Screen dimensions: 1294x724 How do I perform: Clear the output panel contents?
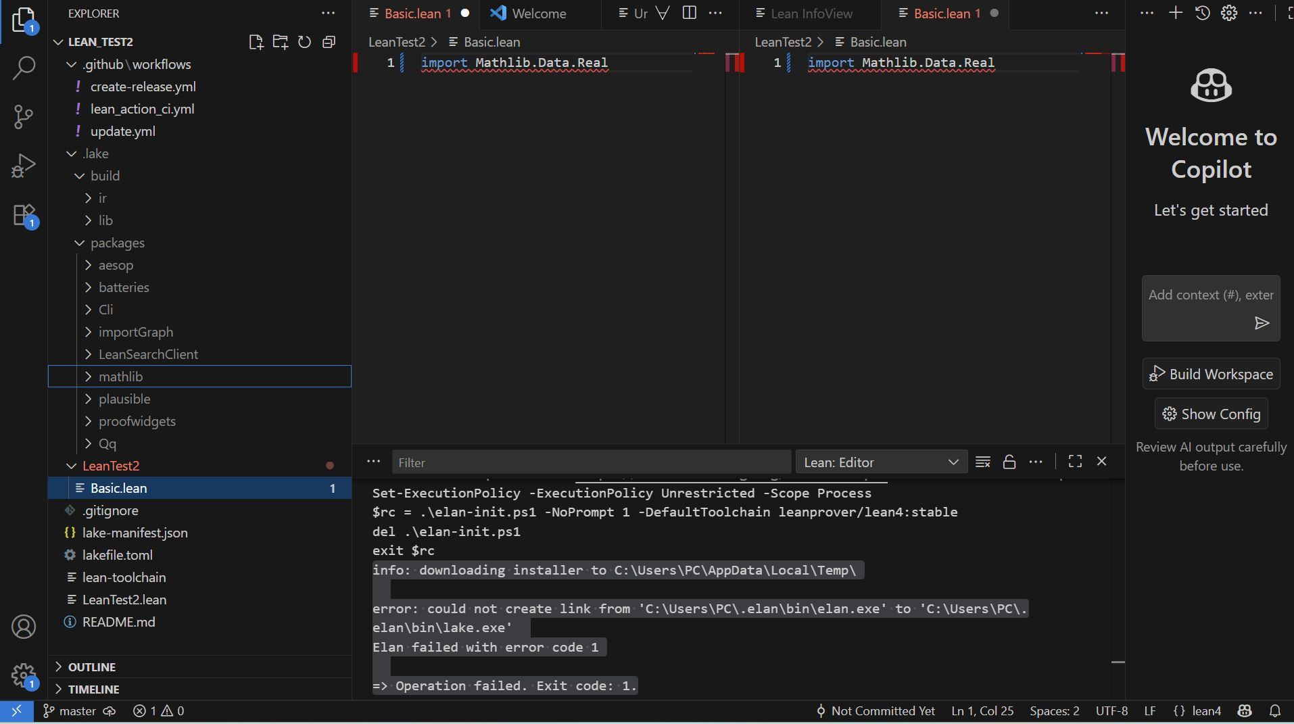983,462
